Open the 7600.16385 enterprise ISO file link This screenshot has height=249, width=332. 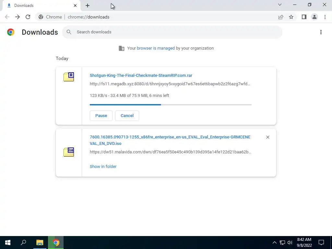170,140
